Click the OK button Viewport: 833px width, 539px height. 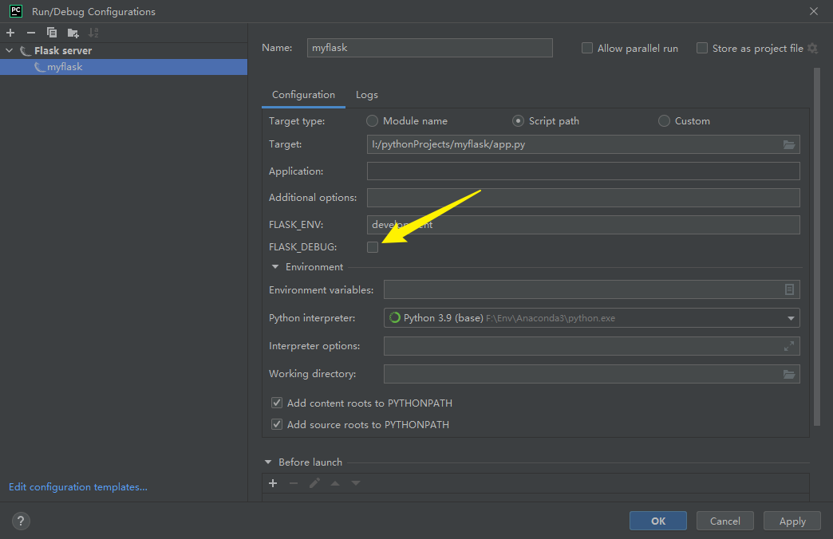(x=657, y=521)
